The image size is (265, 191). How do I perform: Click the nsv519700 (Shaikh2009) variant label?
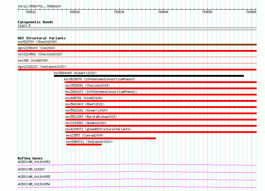(x=38, y=42)
